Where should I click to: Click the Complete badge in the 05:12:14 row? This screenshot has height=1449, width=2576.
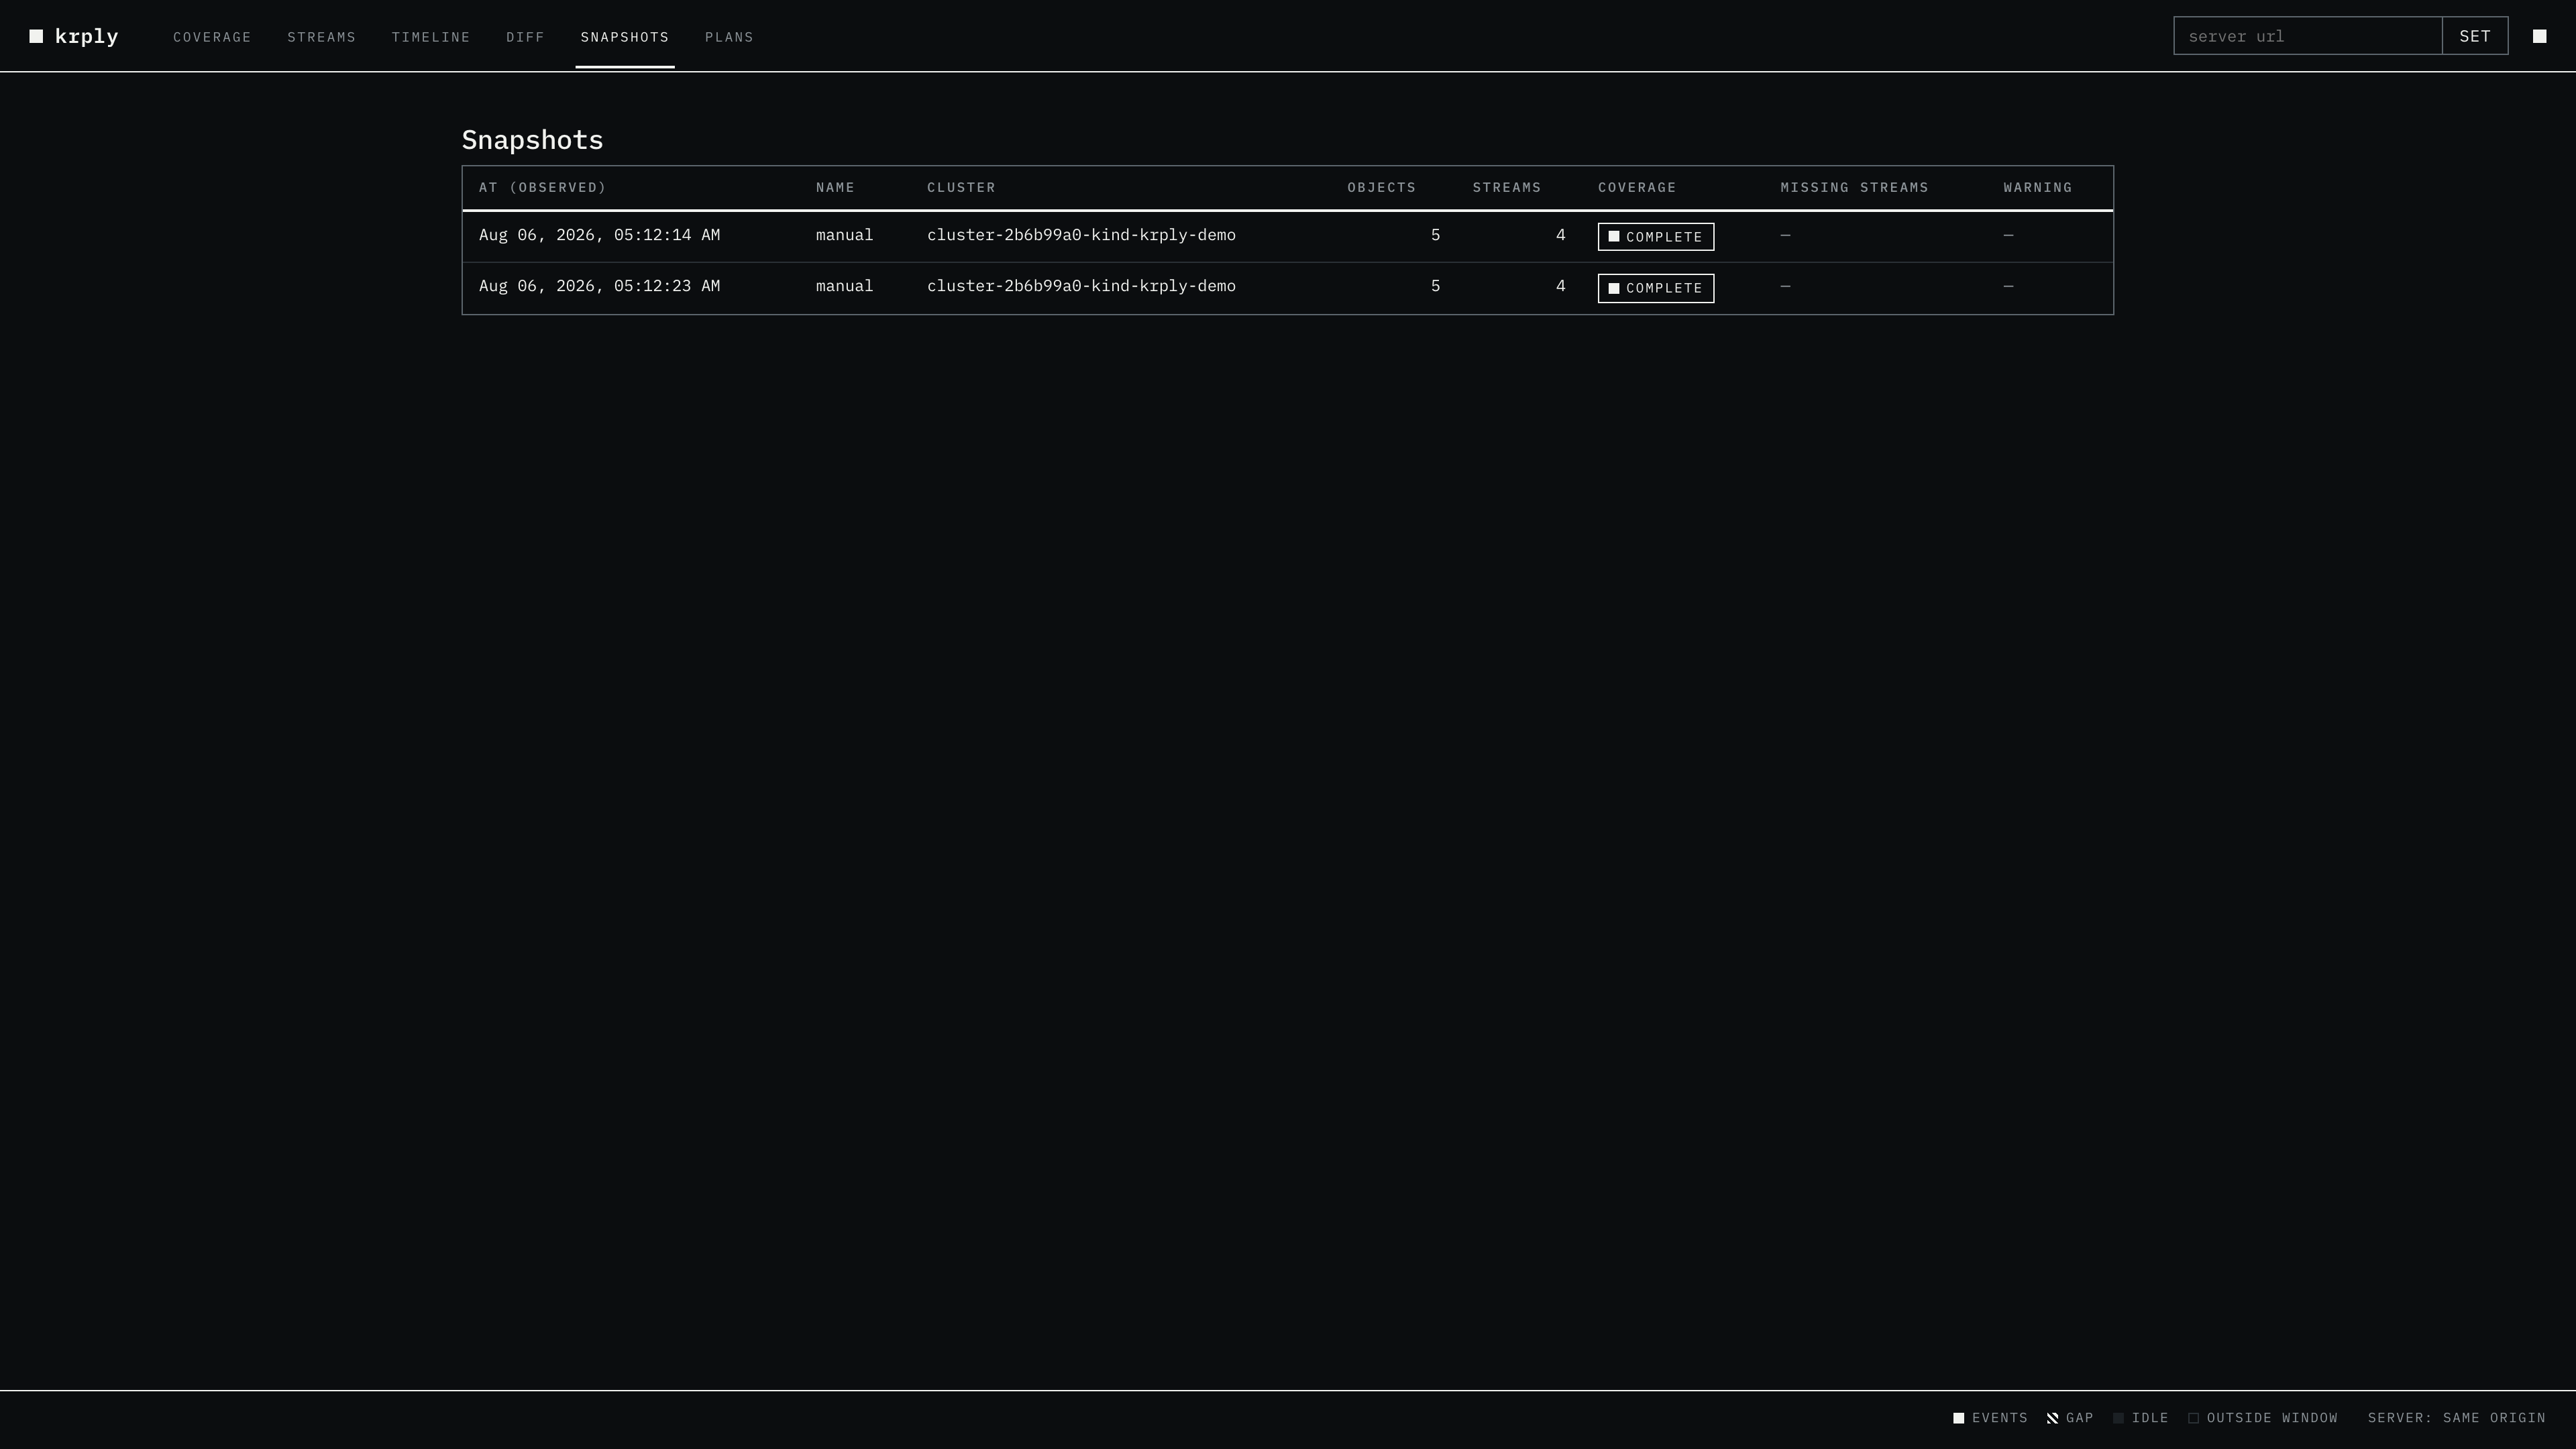click(1655, 237)
